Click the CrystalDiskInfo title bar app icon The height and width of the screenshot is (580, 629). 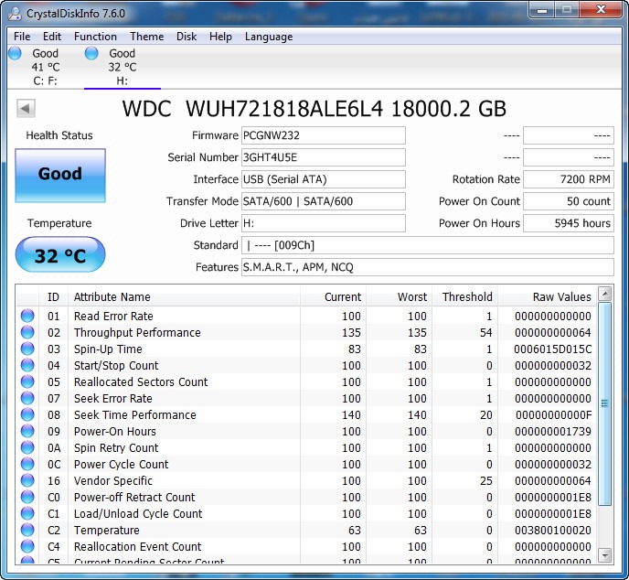pyautogui.click(x=15, y=13)
